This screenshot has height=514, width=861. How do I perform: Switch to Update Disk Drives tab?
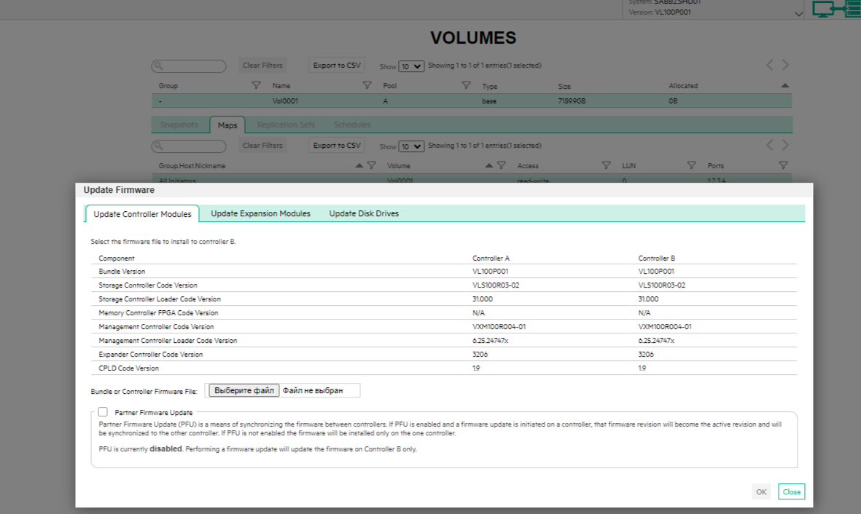(x=364, y=213)
